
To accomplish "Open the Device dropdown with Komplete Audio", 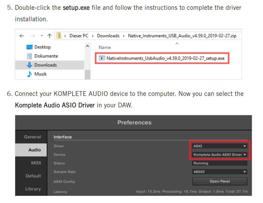I will 220,155.
